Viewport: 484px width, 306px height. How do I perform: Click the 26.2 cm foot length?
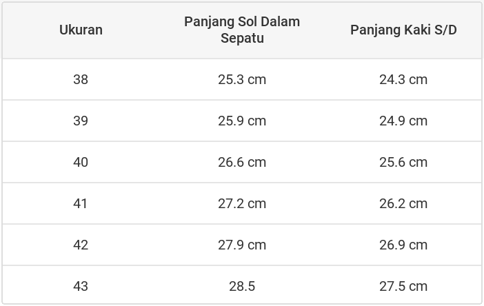point(403,203)
